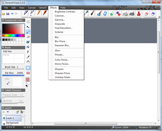The image size is (162, 131).
Task: Click the brush preview 'Click me' box
Action: (x=13, y=58)
